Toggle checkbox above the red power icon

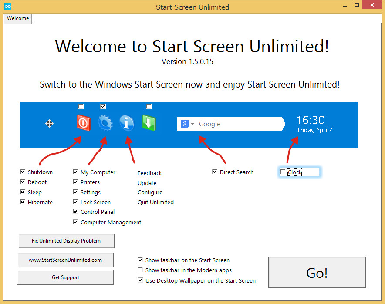(x=81, y=106)
